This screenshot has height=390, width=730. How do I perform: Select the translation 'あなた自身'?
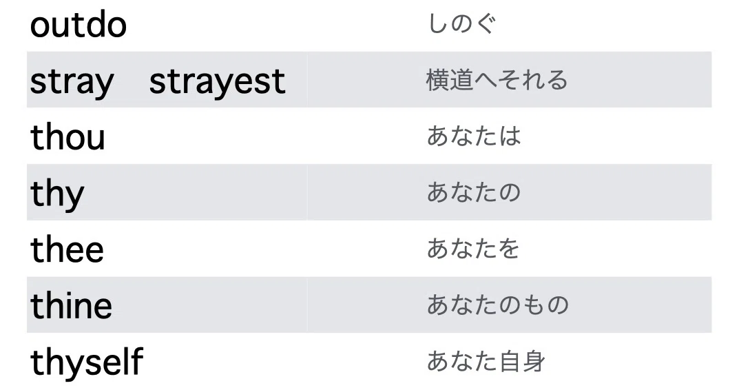(x=486, y=361)
